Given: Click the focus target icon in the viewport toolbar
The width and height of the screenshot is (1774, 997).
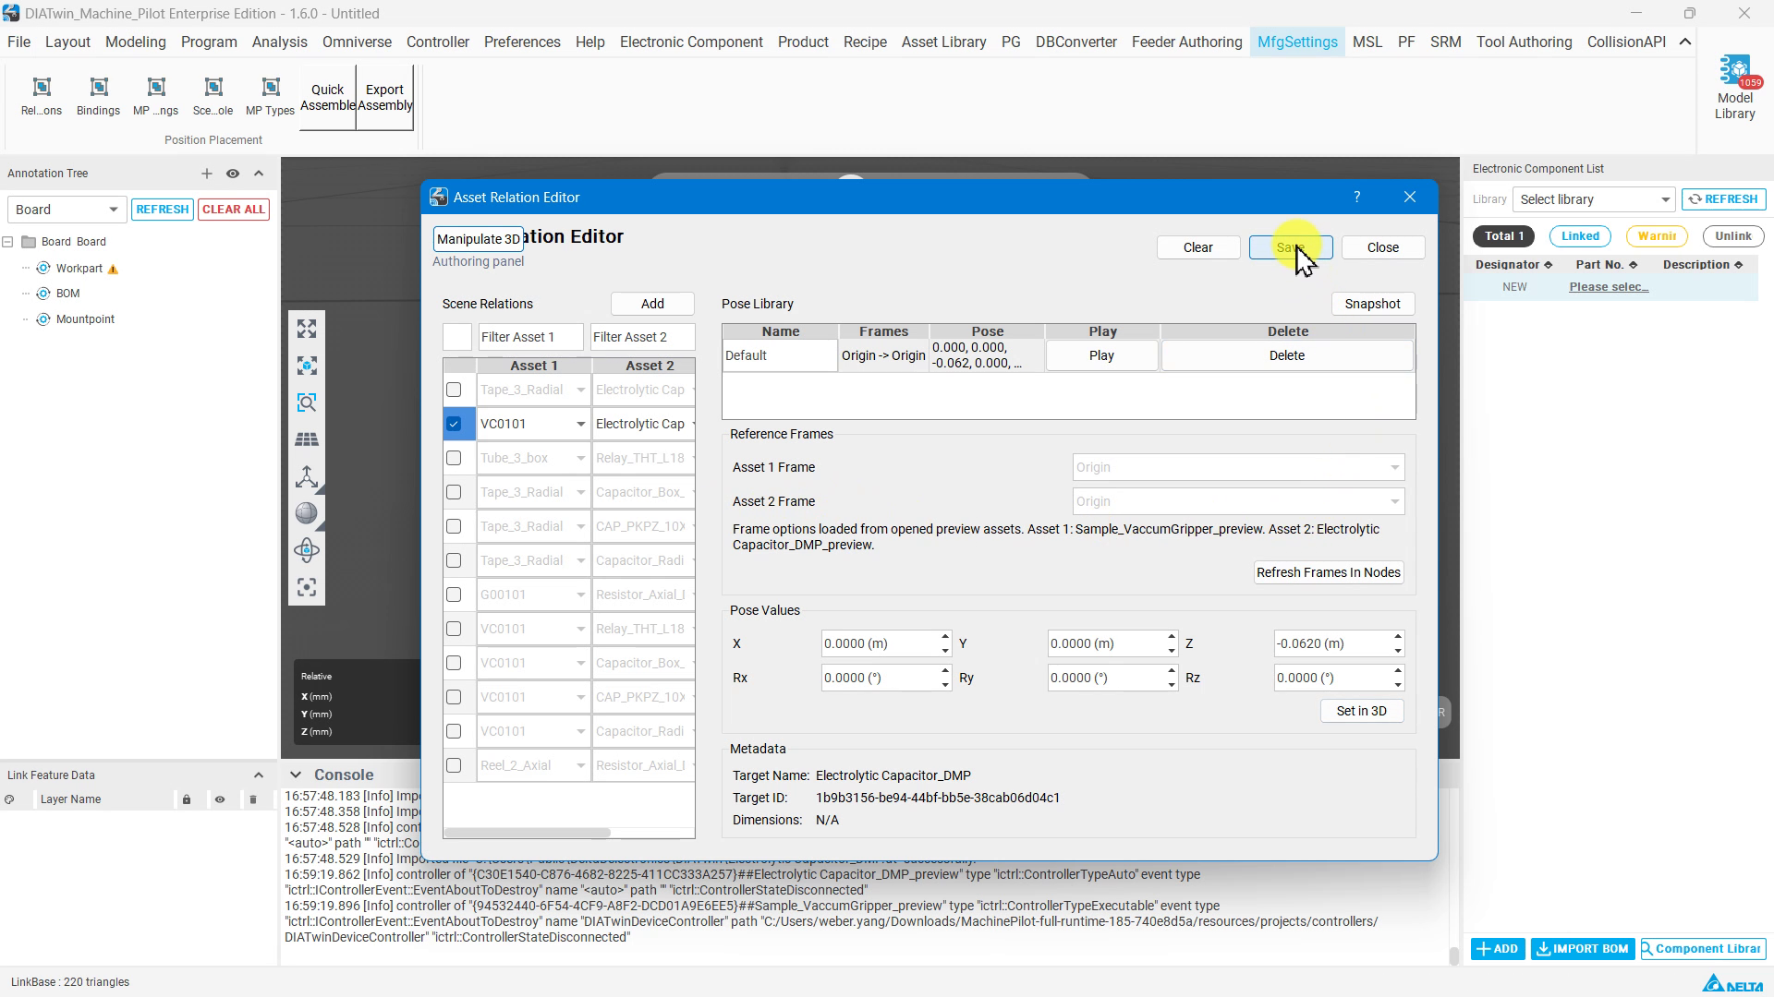Looking at the screenshot, I should [x=307, y=587].
